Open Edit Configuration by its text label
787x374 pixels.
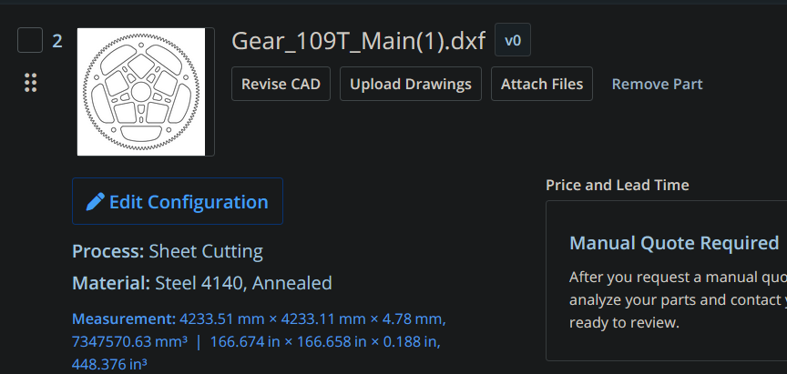click(x=189, y=202)
